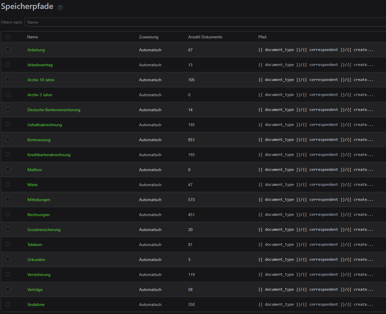Open the Kreditkartenabrechnung entry

tap(49, 155)
